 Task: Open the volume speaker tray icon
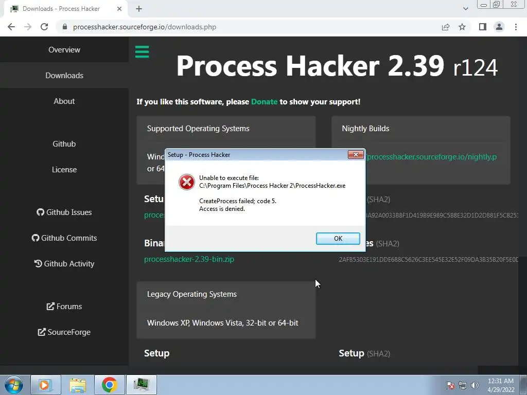click(475, 385)
